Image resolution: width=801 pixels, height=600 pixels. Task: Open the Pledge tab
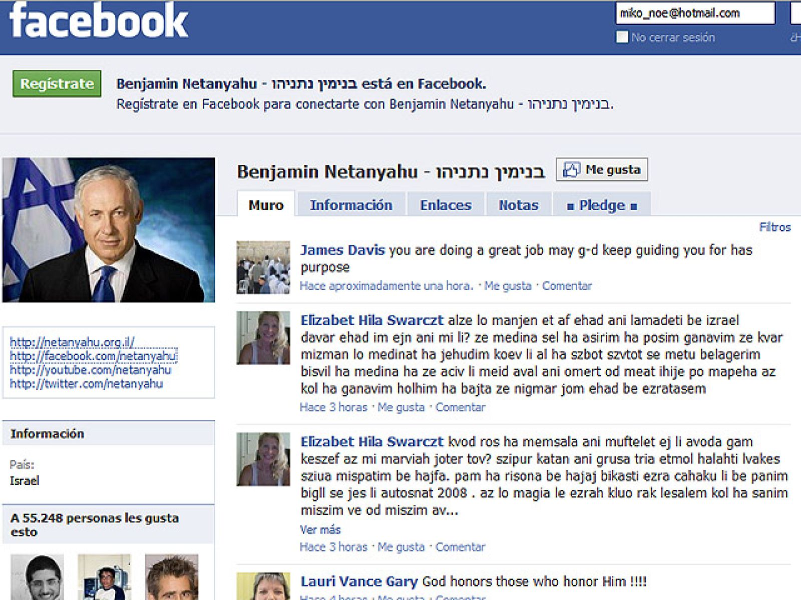click(x=601, y=204)
